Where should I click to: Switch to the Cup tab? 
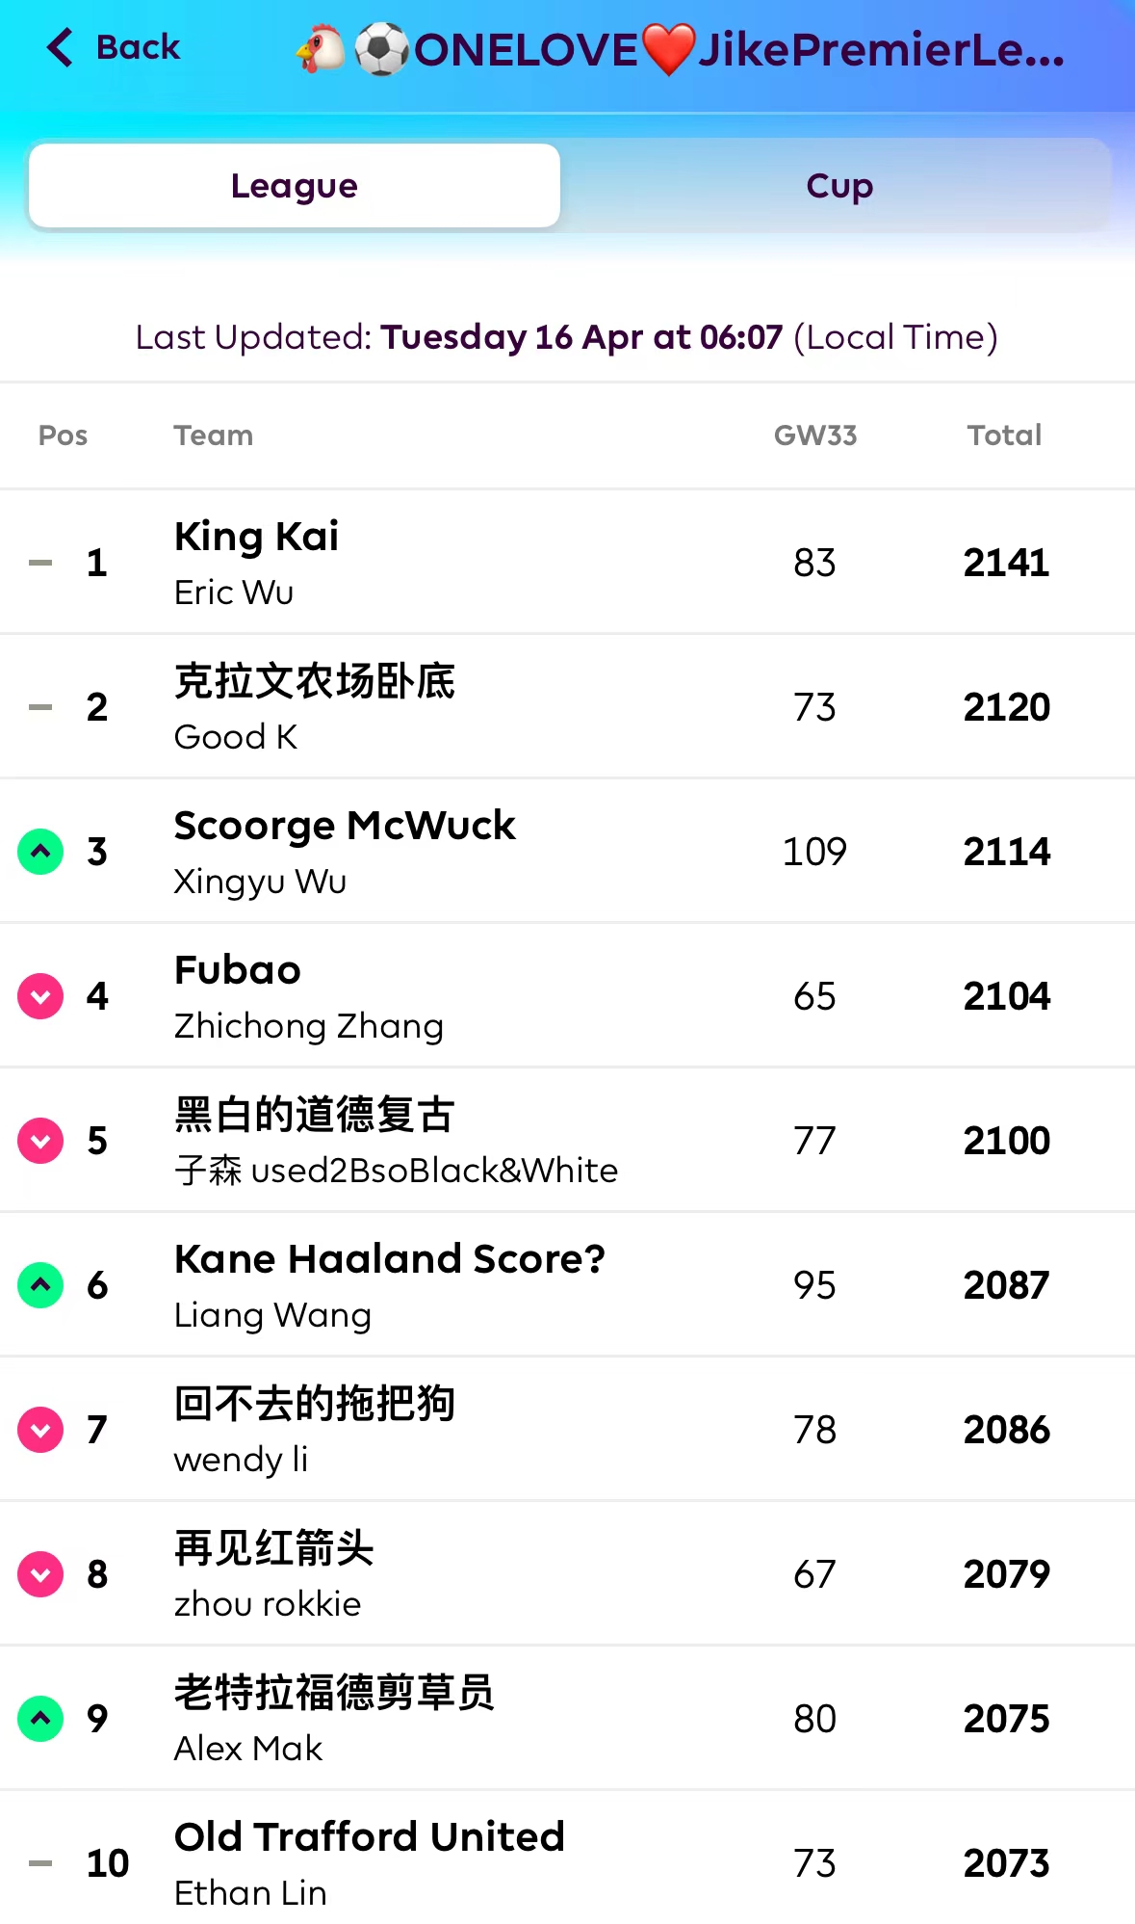tap(838, 186)
